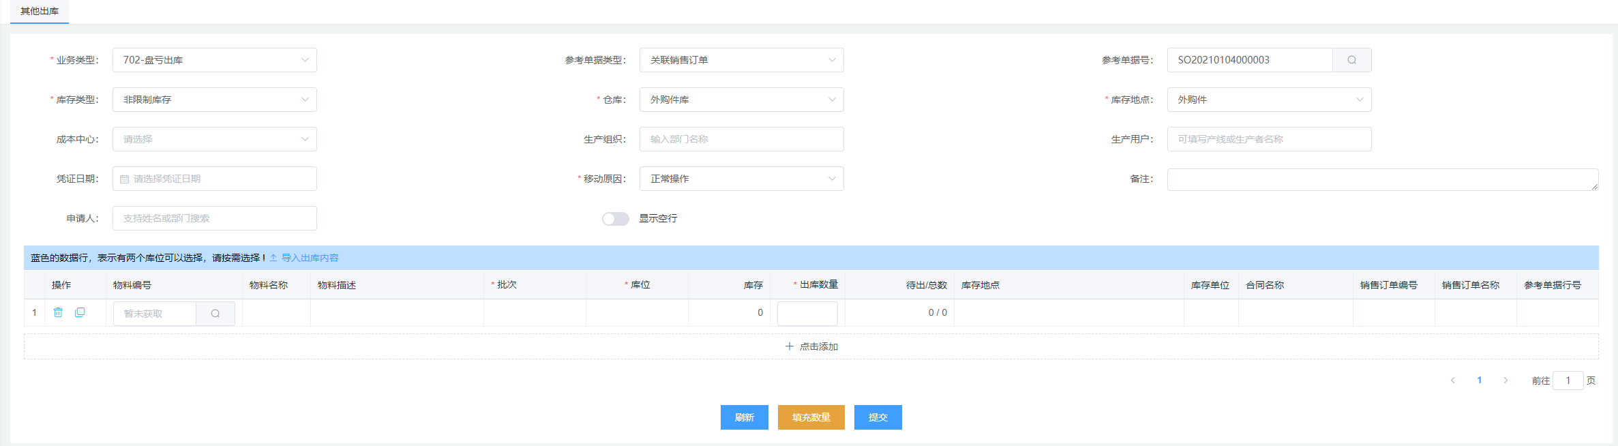The width and height of the screenshot is (1618, 446).
Task: Click the orange 填充数量 button
Action: click(x=811, y=417)
